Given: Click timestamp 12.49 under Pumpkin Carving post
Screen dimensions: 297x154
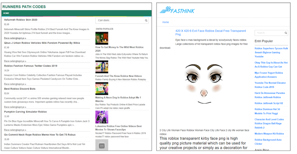Looking at the screenshot, I should tap(7, 116).
